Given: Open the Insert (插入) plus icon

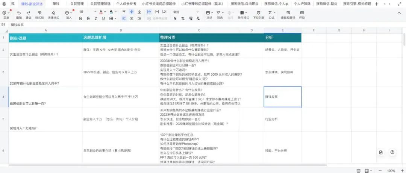Looking at the screenshot, I should [x=67, y=12].
